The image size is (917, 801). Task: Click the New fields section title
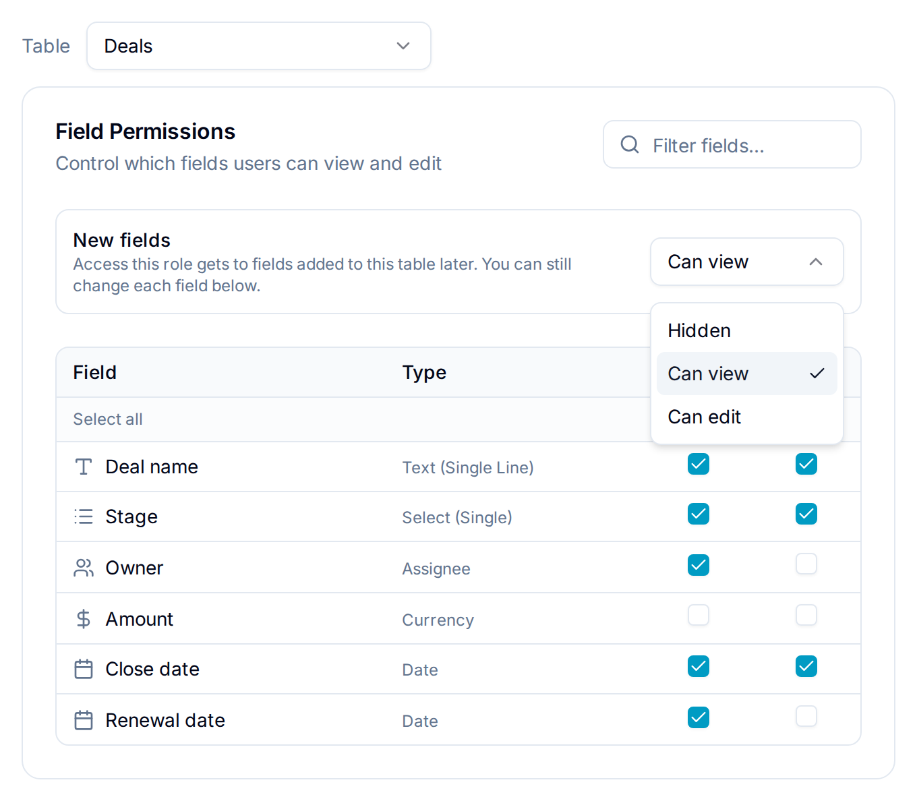[x=122, y=240]
